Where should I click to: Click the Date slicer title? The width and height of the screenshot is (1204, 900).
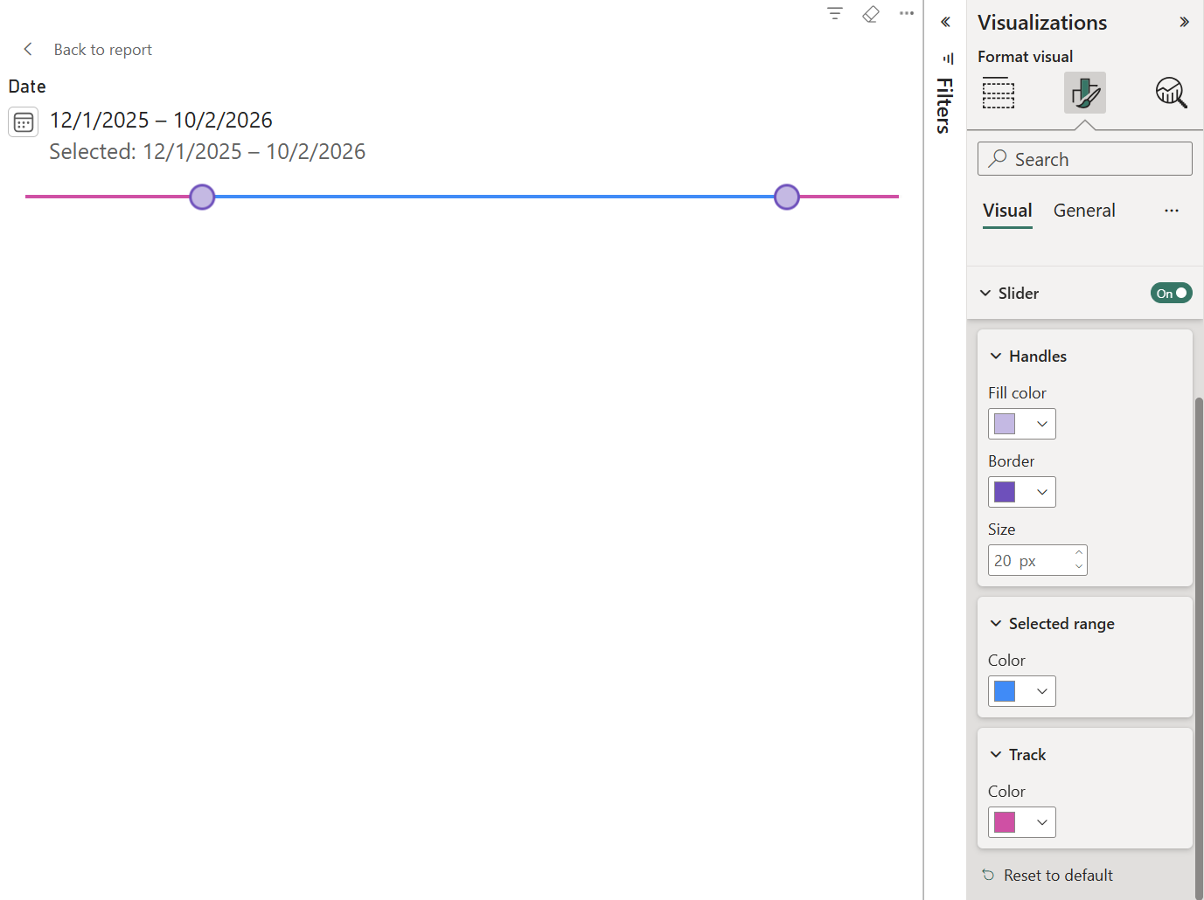pos(27,87)
